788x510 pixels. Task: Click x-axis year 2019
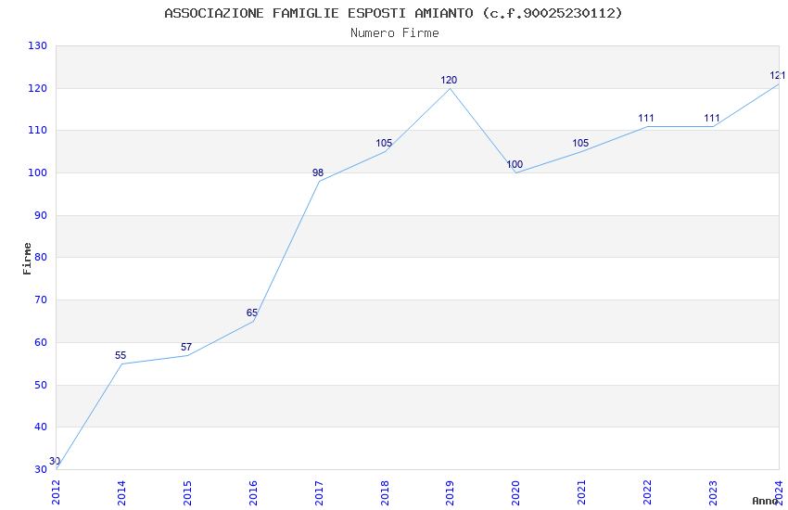pos(451,492)
